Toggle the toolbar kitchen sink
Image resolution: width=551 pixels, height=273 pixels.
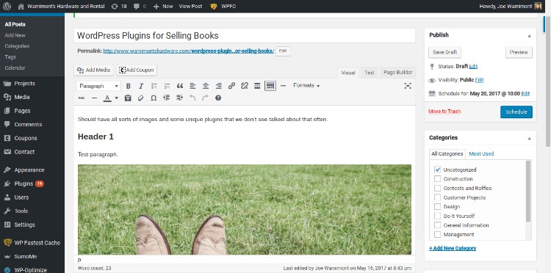tap(270, 86)
